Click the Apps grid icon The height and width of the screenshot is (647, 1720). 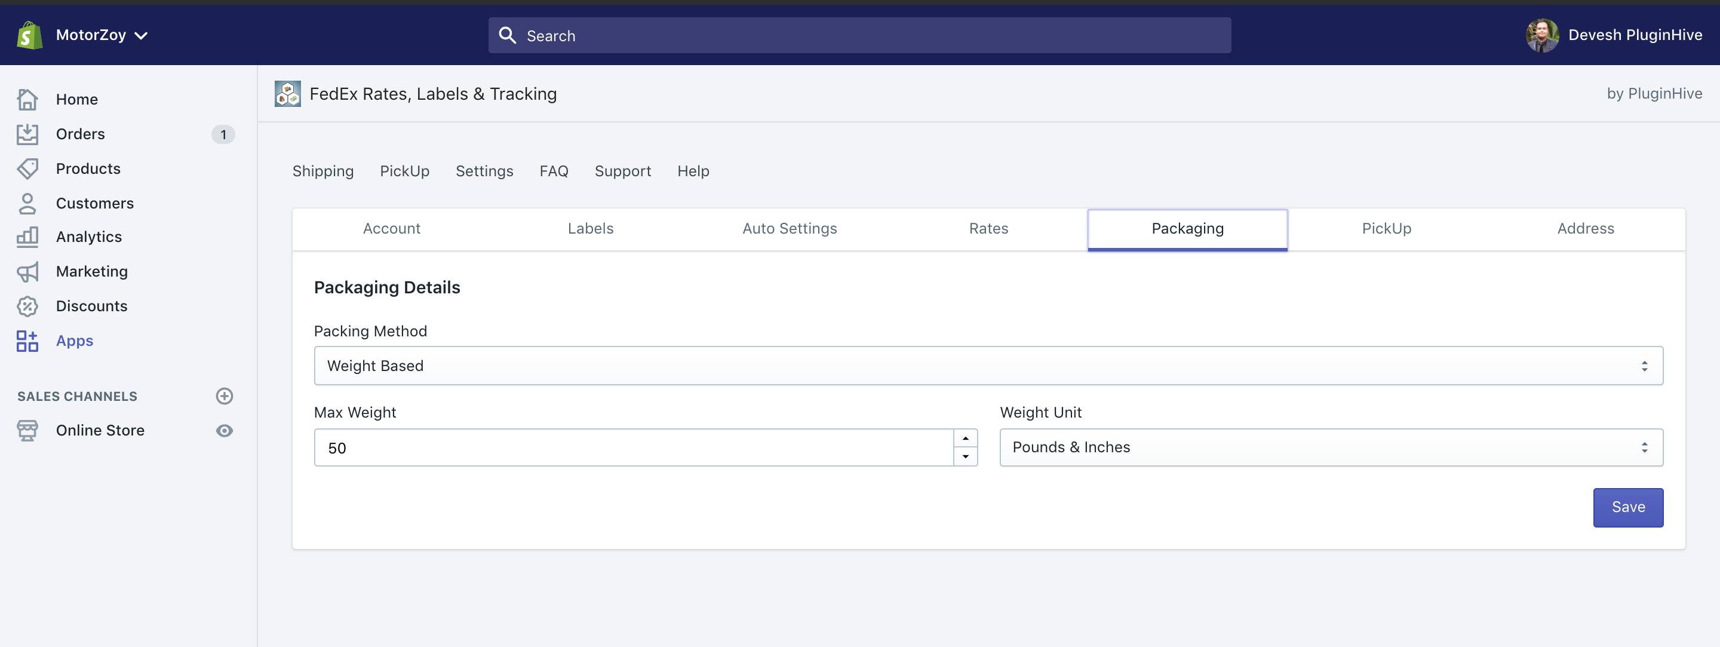pyautogui.click(x=27, y=341)
